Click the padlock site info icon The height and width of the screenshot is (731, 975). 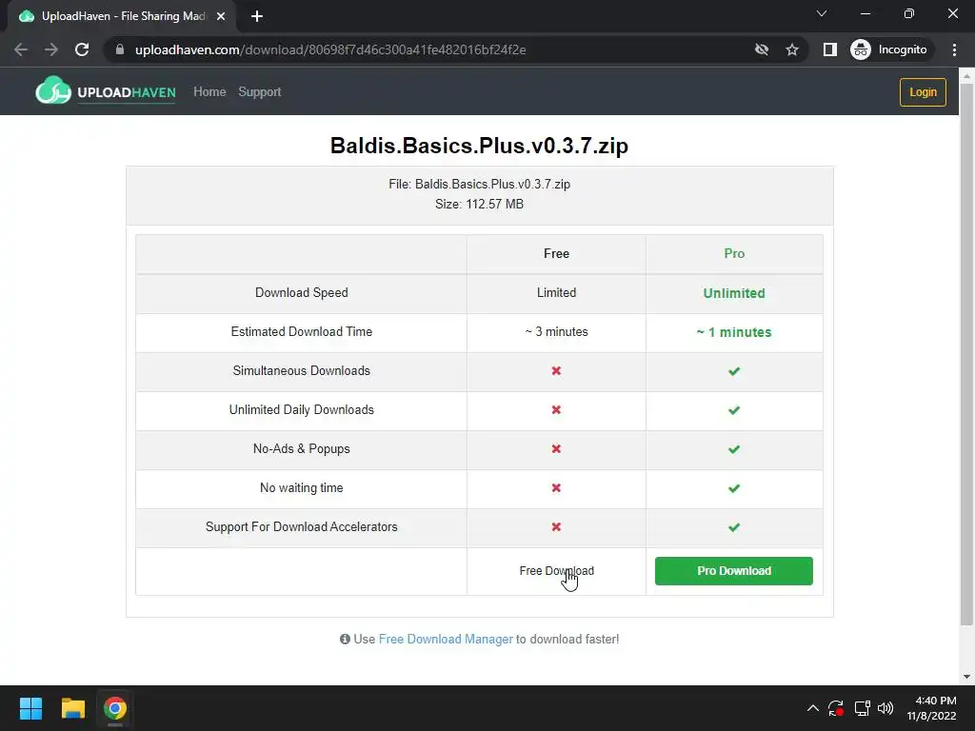[x=120, y=49]
